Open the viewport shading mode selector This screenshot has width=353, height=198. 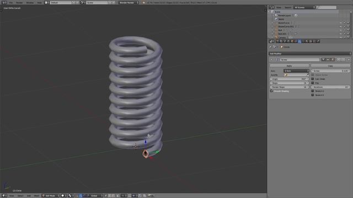[x=64, y=196]
